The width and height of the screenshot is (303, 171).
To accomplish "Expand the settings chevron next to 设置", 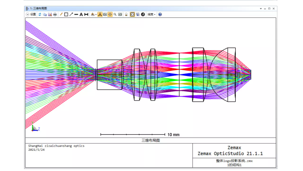I will (x=27, y=14).
